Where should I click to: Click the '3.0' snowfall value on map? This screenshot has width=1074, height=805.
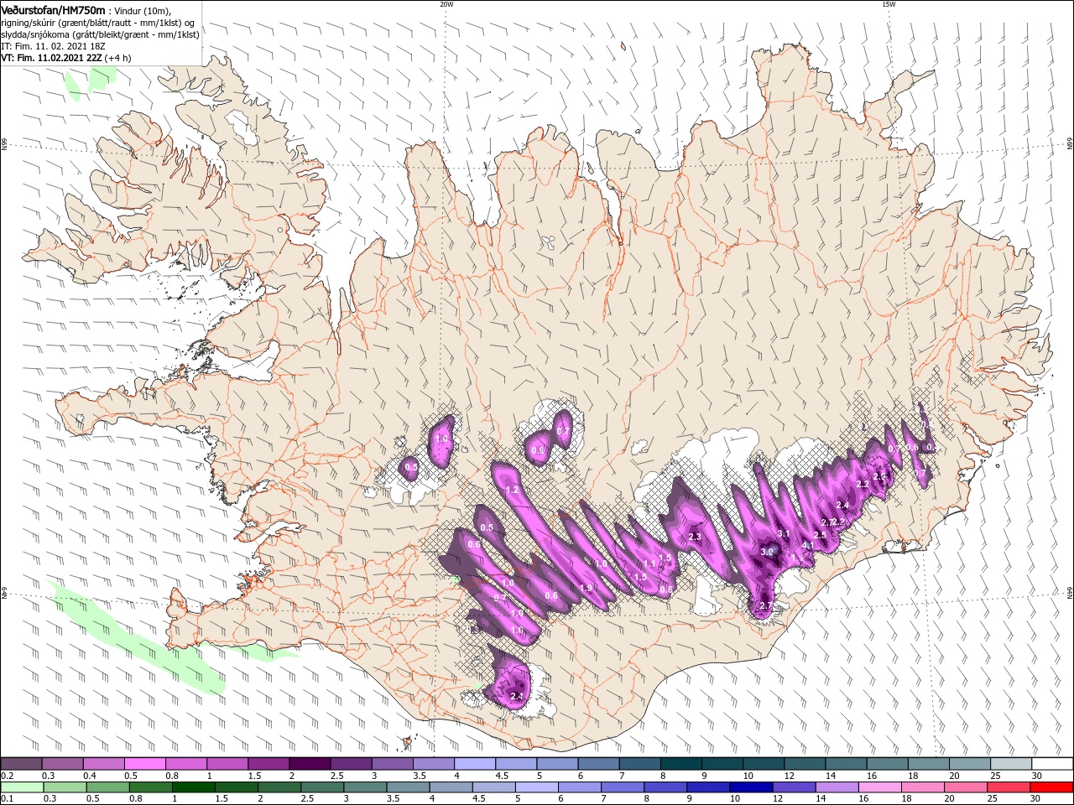click(x=766, y=553)
